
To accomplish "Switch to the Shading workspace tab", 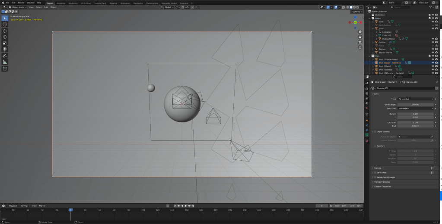I will point(113,3).
